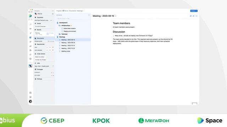Click the Discussion heading
227x127 pixels.
click(x=119, y=32)
